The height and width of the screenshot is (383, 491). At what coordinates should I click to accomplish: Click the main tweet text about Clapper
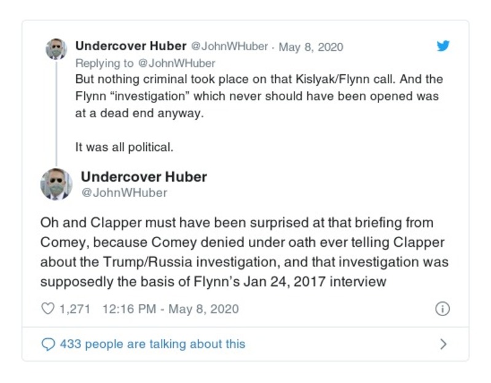[x=244, y=252]
